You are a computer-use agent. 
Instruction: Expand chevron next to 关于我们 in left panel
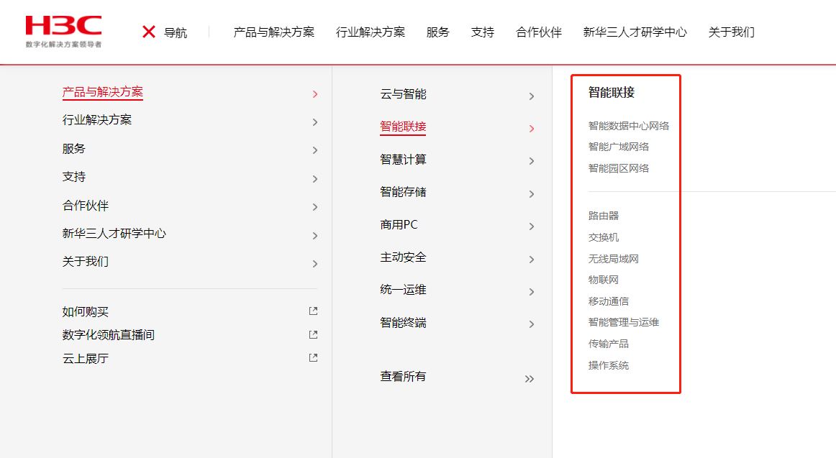click(x=315, y=264)
